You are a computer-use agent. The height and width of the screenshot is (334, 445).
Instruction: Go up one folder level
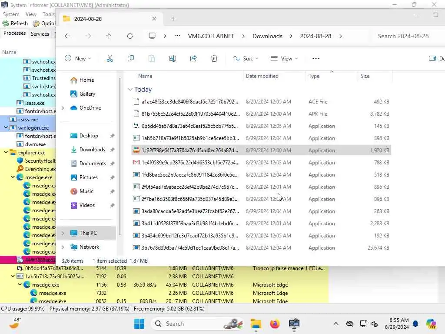pos(109,36)
